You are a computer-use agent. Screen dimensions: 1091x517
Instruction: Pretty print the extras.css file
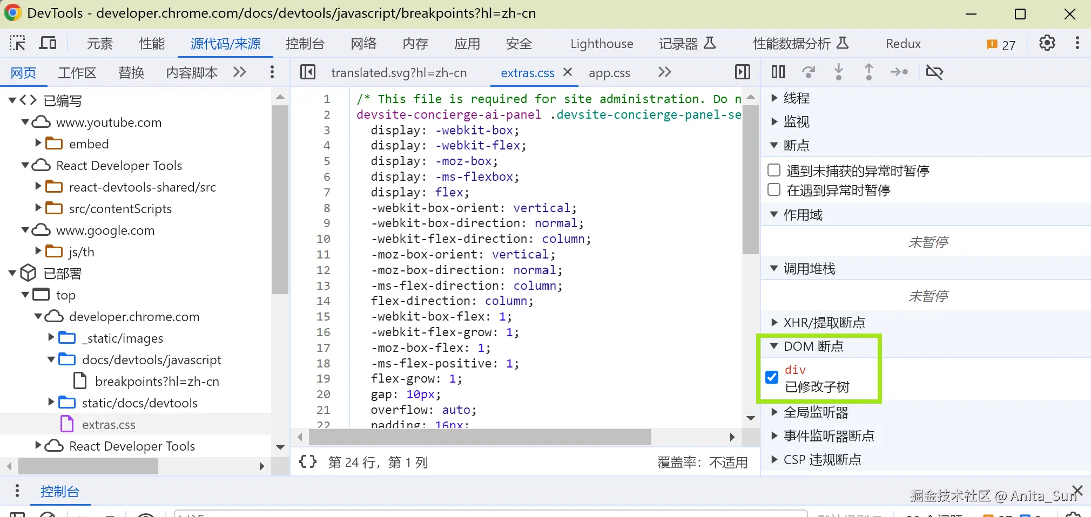click(308, 462)
